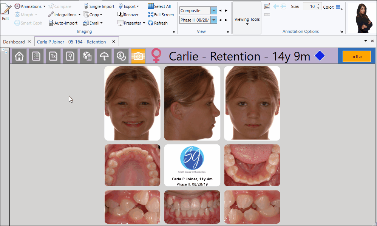Select the Carla P Joiner tab
Screen dimensions: 377x226
71,42
